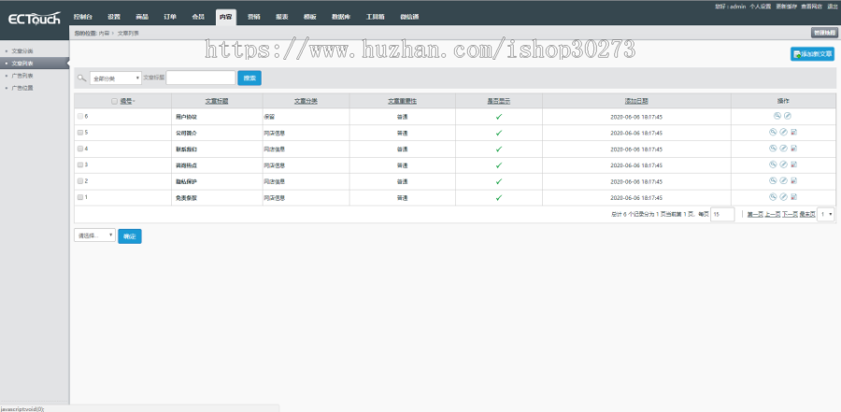Screen dimensions: 841x412
Task: Click the 添加新文章 button
Action: (811, 54)
